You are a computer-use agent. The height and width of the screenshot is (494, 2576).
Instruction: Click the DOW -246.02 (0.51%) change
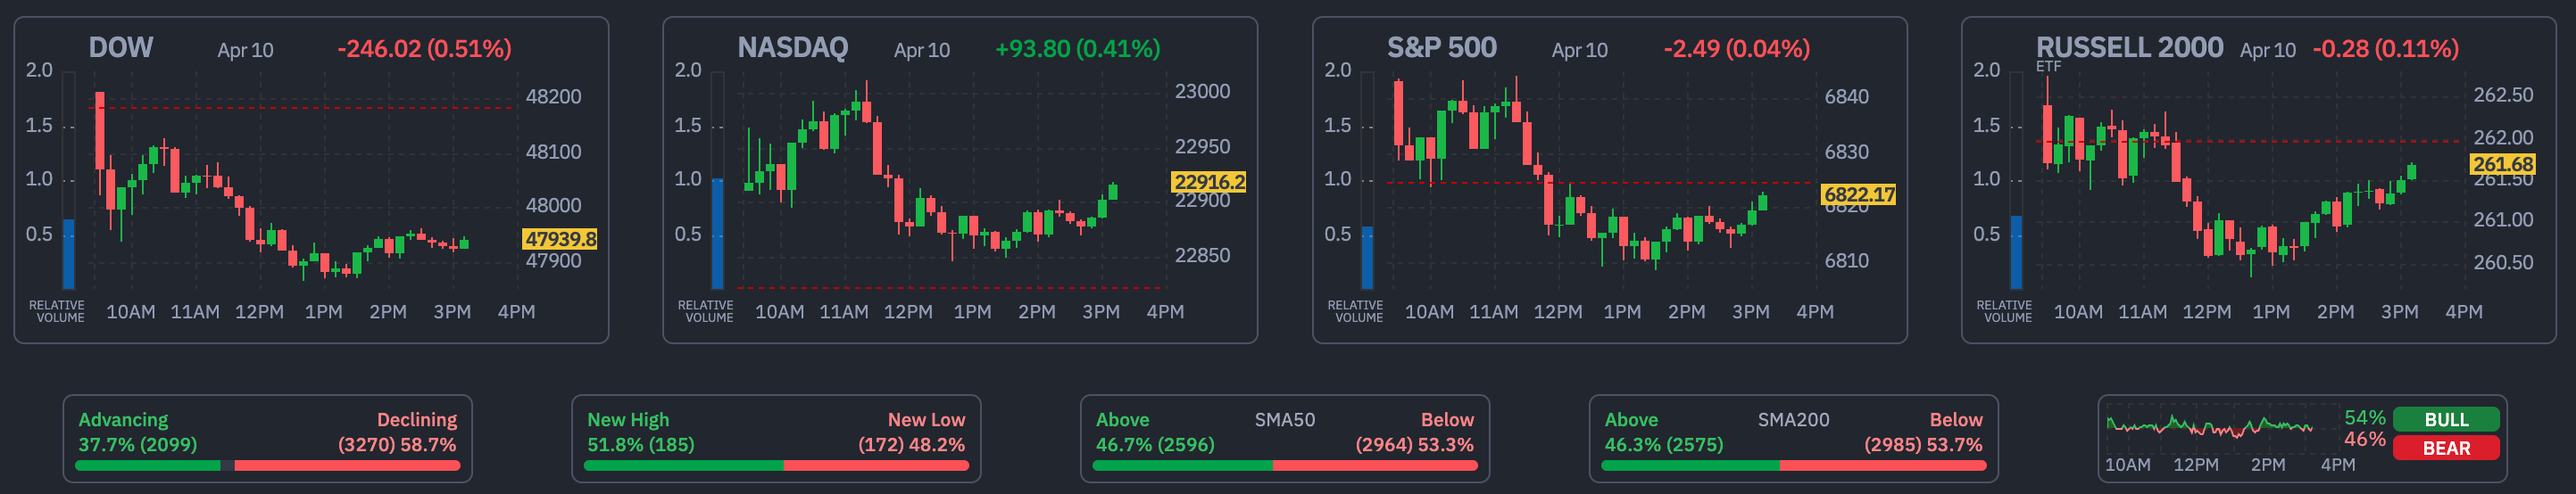(x=424, y=49)
